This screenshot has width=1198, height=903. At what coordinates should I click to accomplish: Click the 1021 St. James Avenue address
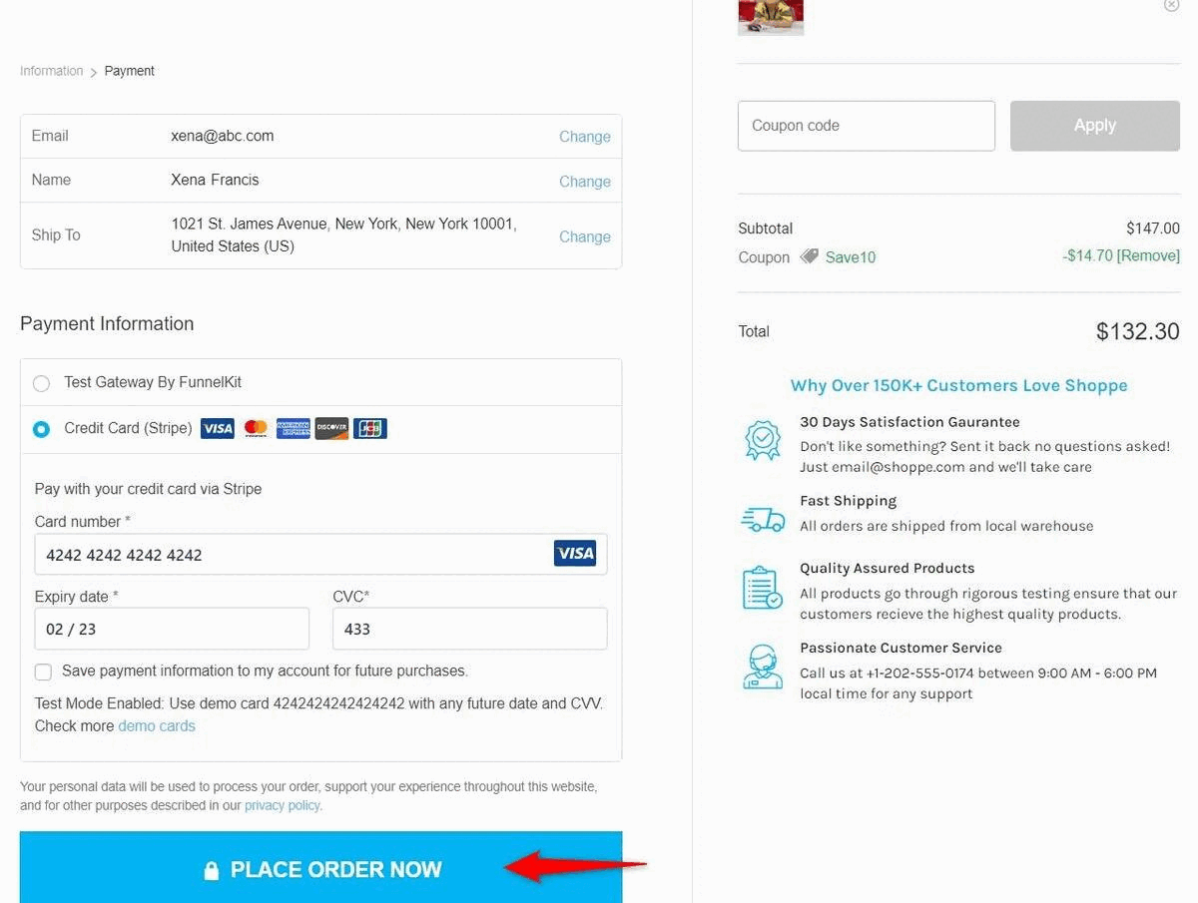343,234
